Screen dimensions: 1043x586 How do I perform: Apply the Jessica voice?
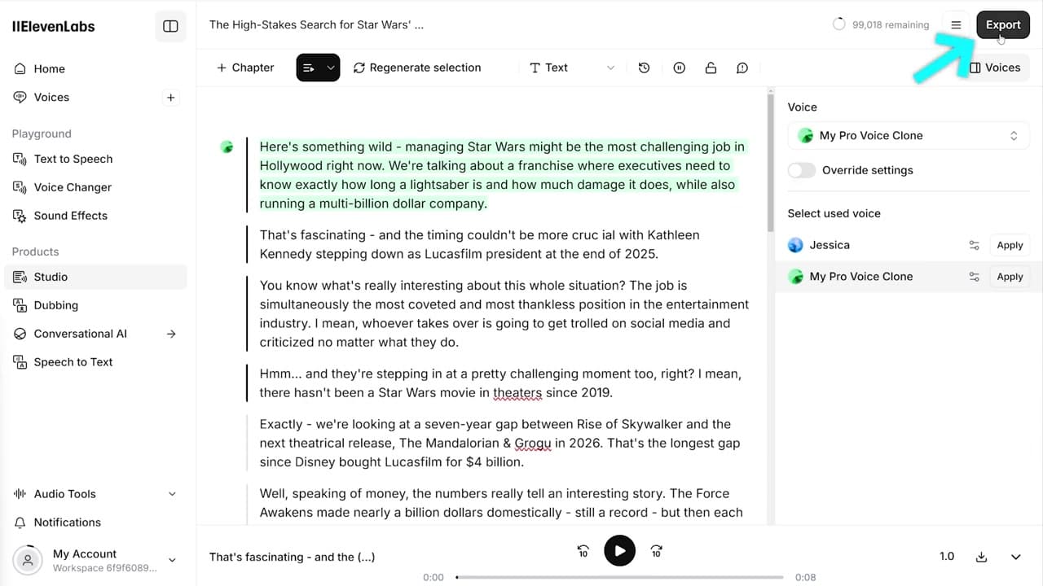coord(1010,245)
